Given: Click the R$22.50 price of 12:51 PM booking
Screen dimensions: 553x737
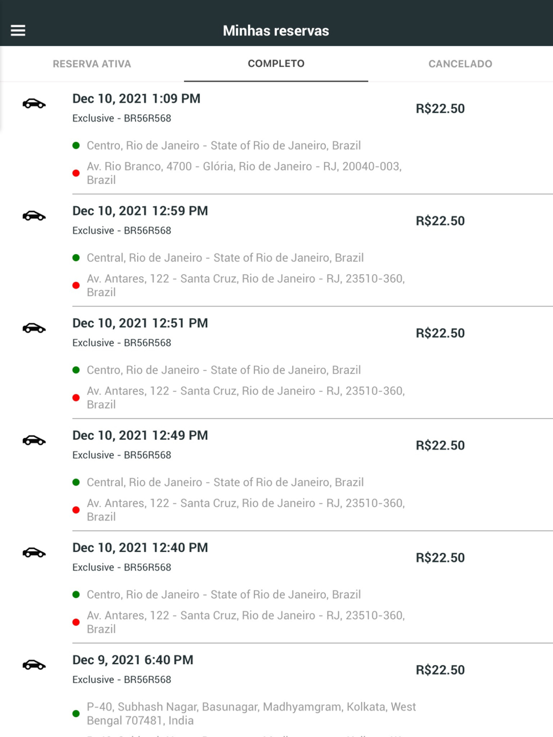Looking at the screenshot, I should [x=440, y=333].
